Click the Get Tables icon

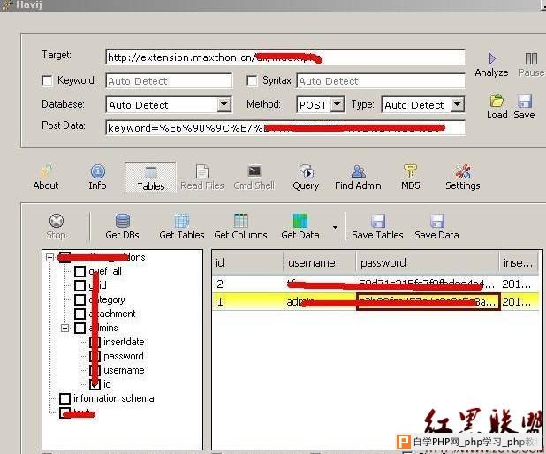(182, 221)
